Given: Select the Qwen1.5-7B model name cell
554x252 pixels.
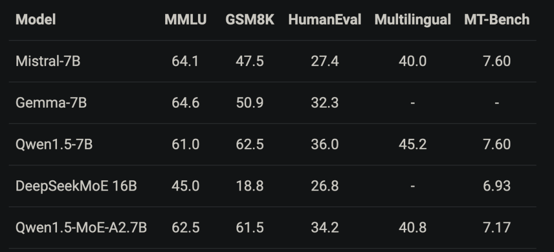Looking at the screenshot, I should [54, 144].
